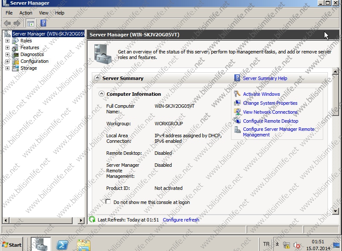Screen dimensions: 342x251
Task: Expand the Features tree node
Action: pyautogui.click(x=7, y=47)
